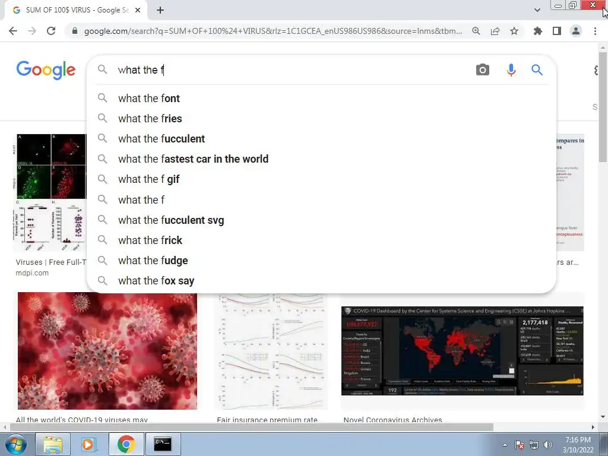Image resolution: width=608 pixels, height=456 pixels.
Task: Pick "what the fastest car in the world"
Action: pos(321,159)
